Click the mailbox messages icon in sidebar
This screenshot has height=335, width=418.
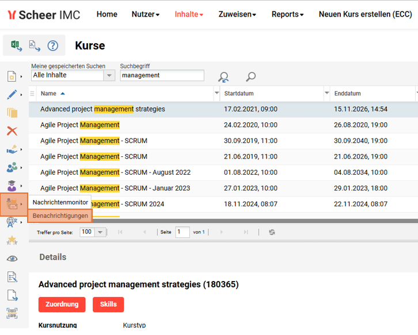point(12,204)
